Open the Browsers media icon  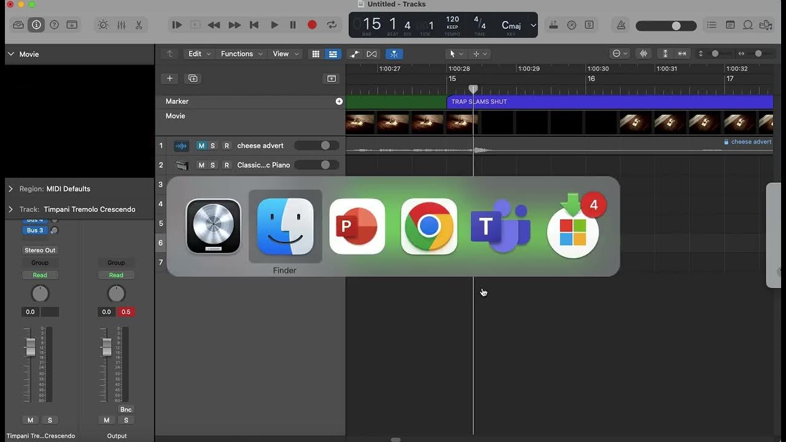point(766,25)
